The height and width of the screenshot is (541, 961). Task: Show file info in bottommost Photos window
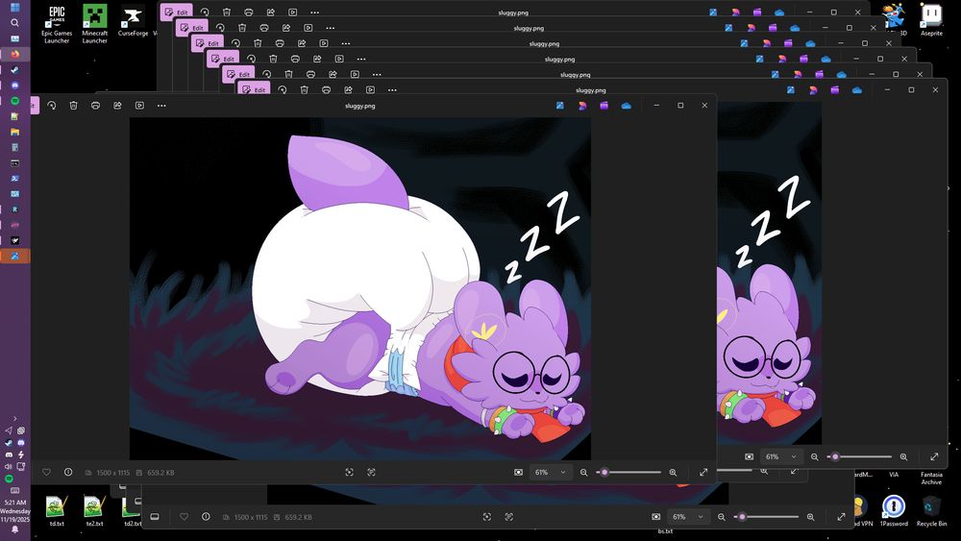tap(206, 516)
